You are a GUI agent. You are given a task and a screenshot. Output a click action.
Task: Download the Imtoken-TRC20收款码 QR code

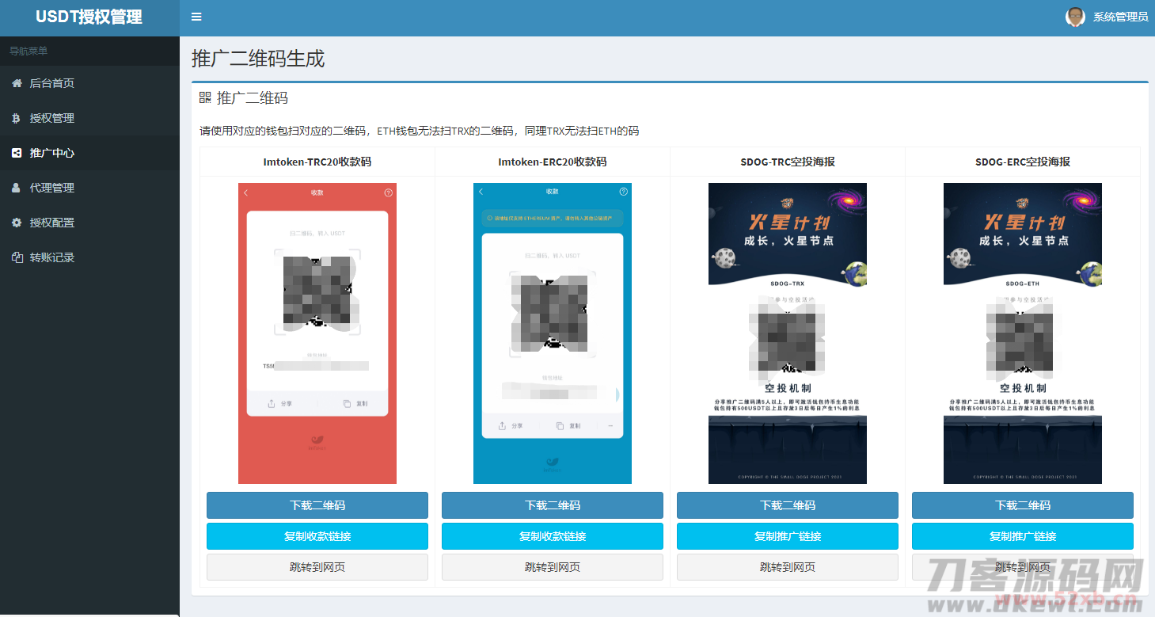point(317,505)
